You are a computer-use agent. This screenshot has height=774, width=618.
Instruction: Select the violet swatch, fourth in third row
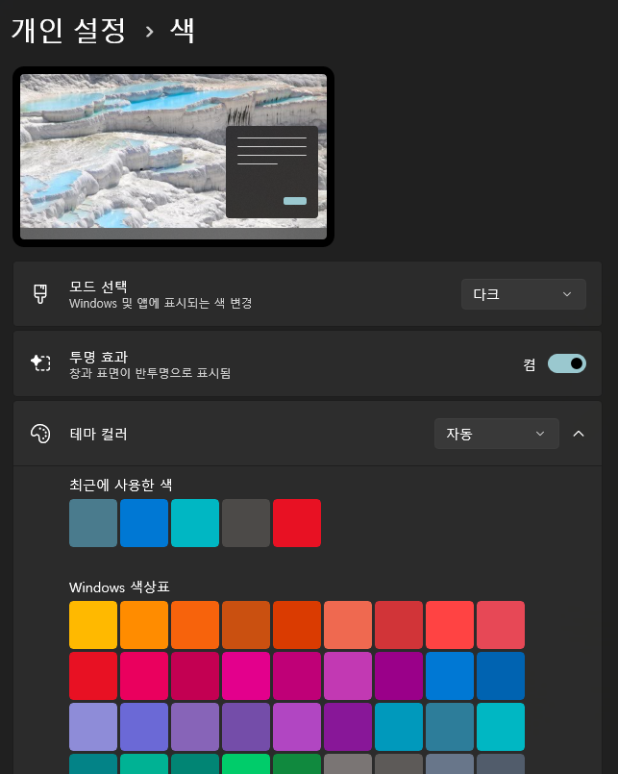246,727
